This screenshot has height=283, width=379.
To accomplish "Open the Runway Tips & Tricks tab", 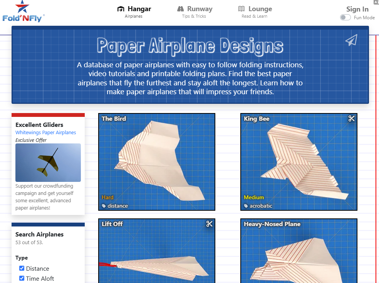I will (x=195, y=12).
